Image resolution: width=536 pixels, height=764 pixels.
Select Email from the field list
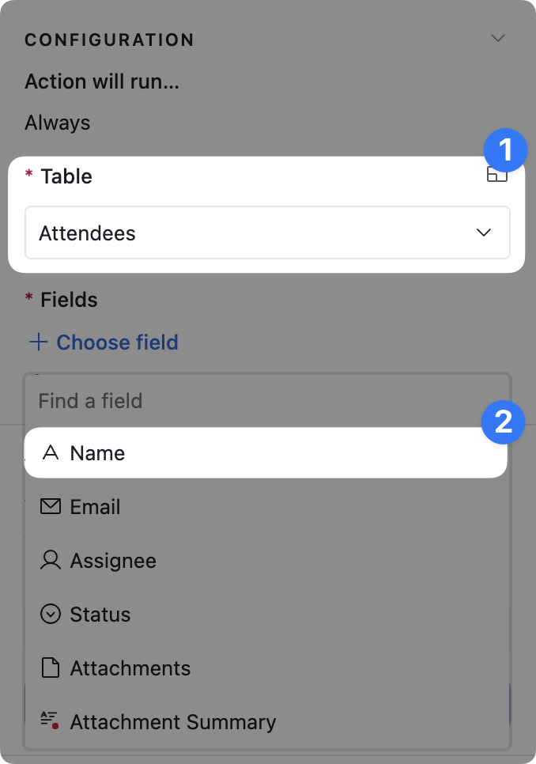pyautogui.click(x=95, y=506)
